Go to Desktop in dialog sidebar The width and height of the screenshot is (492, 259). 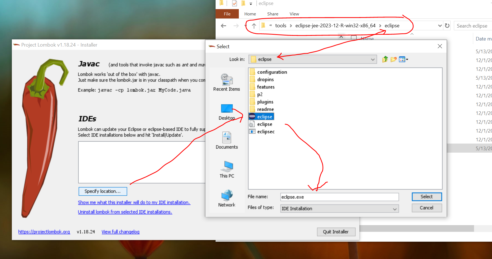pyautogui.click(x=227, y=112)
